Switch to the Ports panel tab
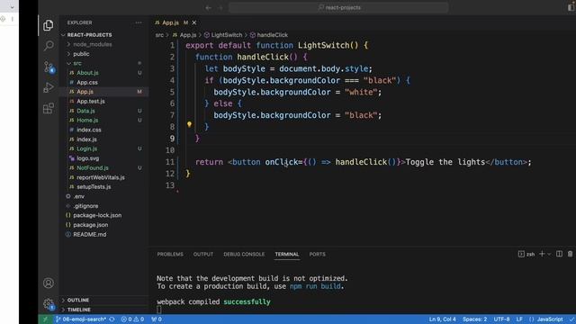The width and height of the screenshot is (576, 324). [318, 254]
